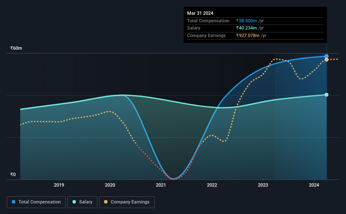The image size is (346, 214).
Task: Select the 2023 x-axis label
Action: tap(263, 185)
